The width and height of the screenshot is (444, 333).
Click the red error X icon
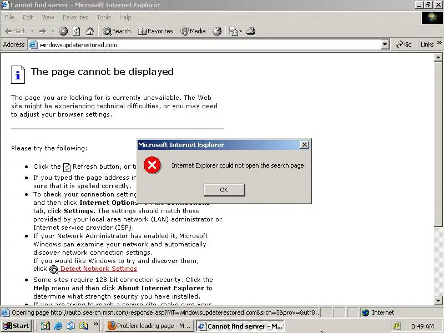tap(152, 165)
